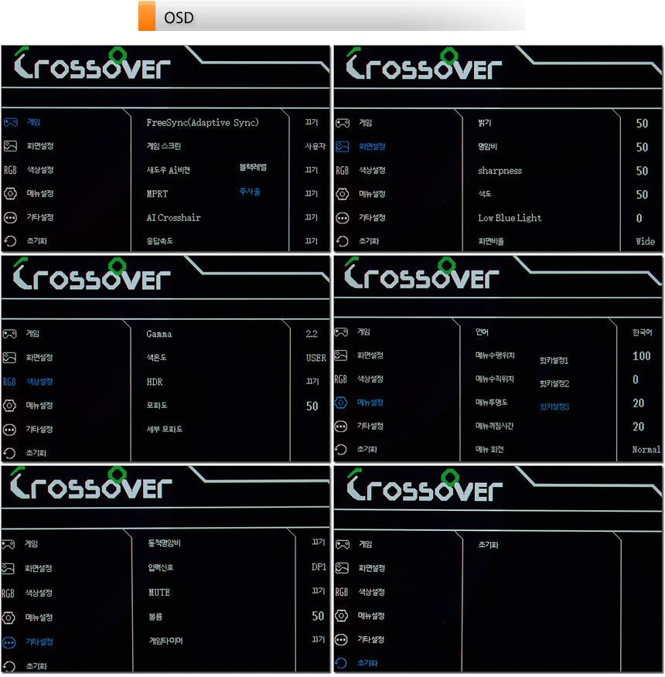This screenshot has height=677, width=665.
Task: Toggle the MUTE 끄기 setting
Action: click(318, 591)
